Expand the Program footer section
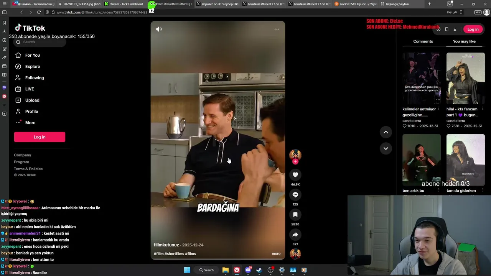Image resolution: width=491 pixels, height=276 pixels. 21,162
